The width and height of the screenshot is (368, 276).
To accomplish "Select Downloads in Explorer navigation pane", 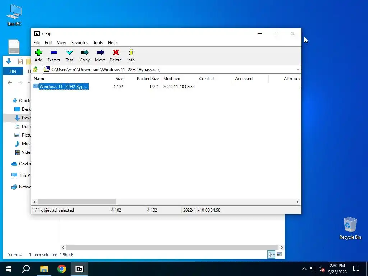I will coord(23,118).
